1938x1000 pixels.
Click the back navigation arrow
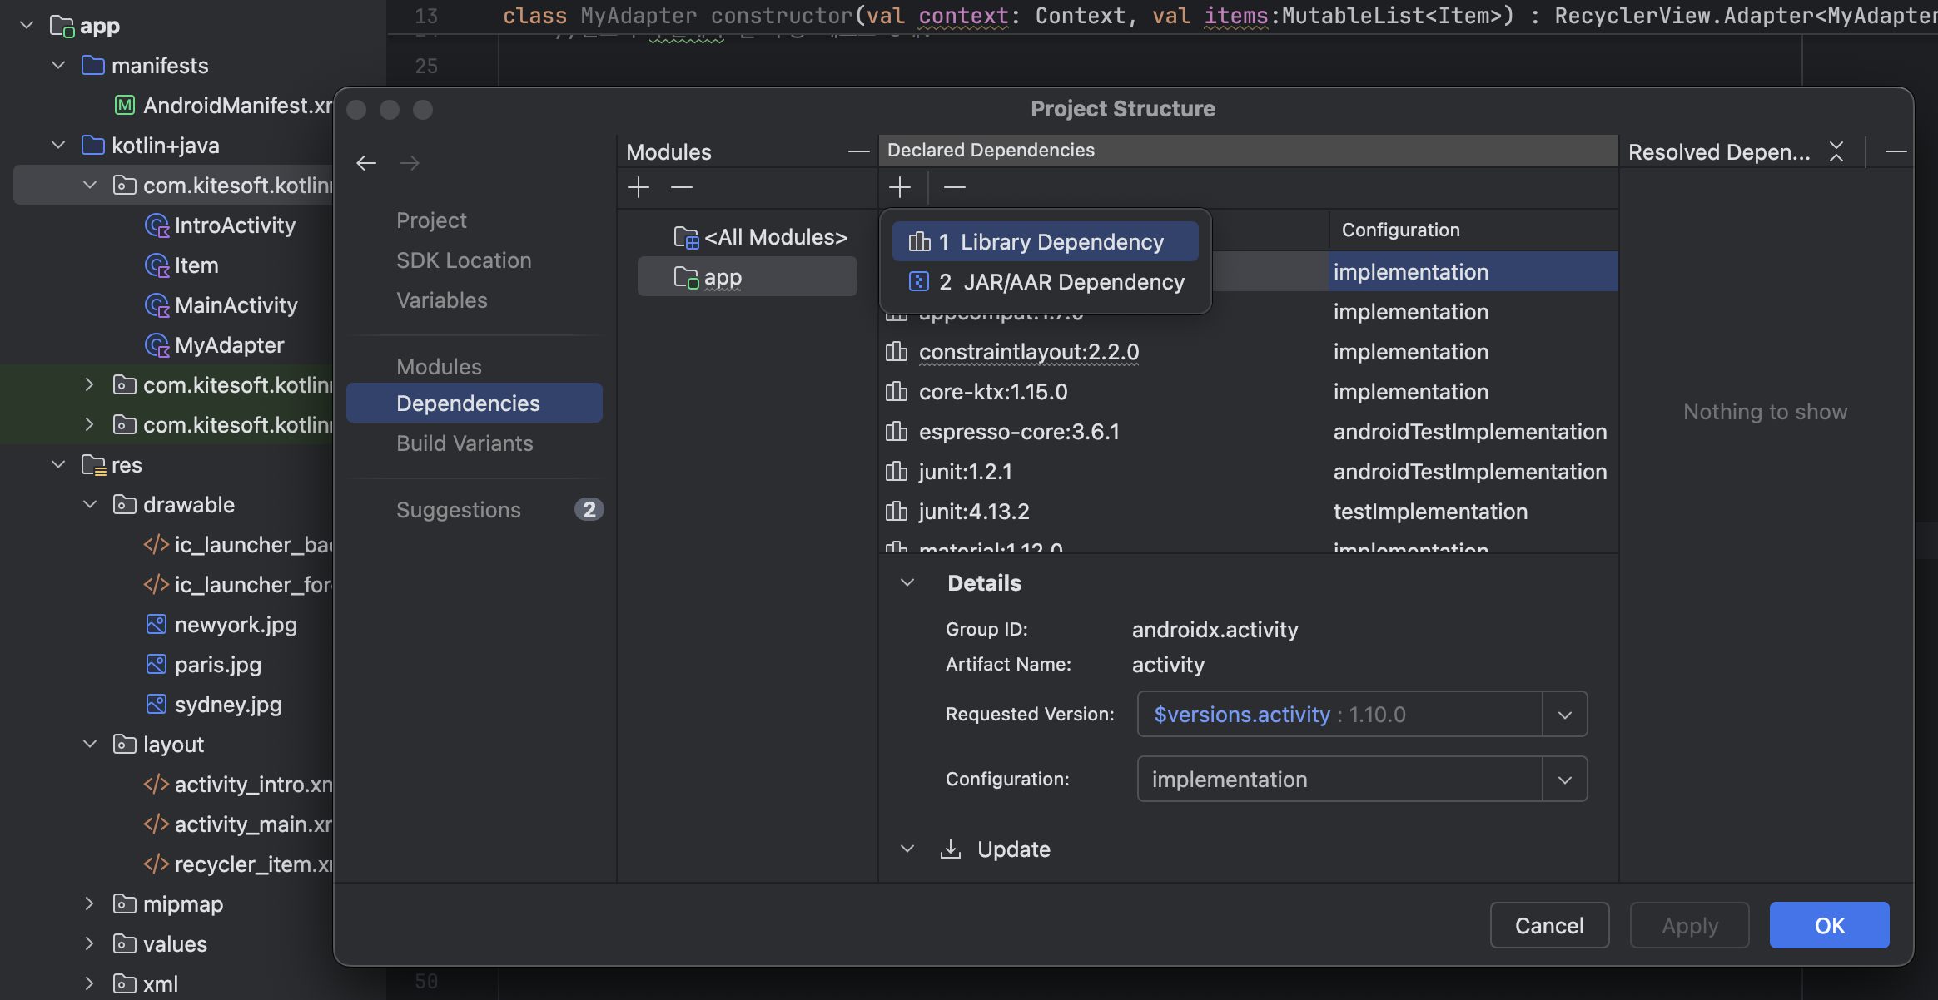pyautogui.click(x=366, y=163)
